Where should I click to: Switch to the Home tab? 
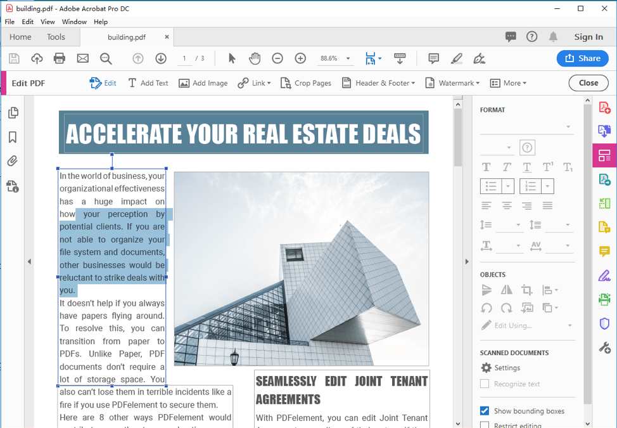20,37
